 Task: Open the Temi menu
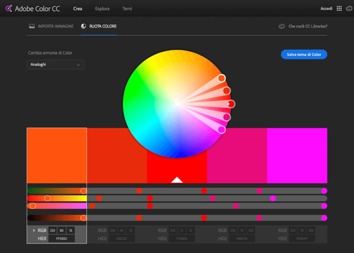tap(127, 9)
